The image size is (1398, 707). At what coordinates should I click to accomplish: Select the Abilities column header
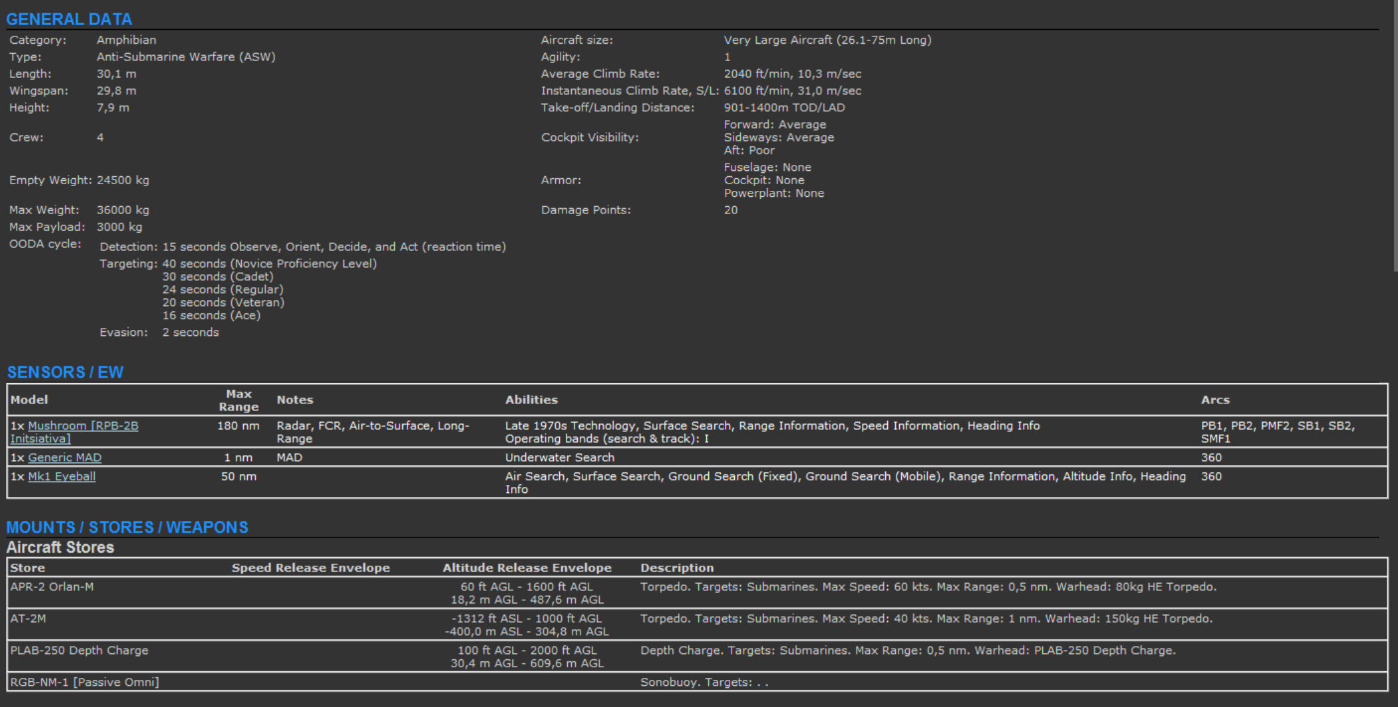(x=531, y=400)
